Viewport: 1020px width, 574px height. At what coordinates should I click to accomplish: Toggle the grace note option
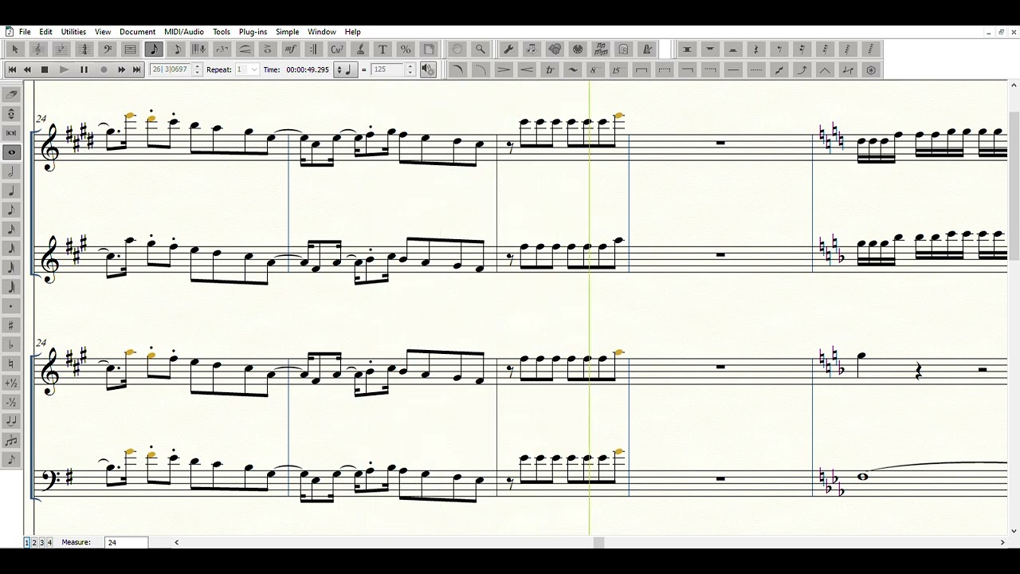(x=12, y=459)
